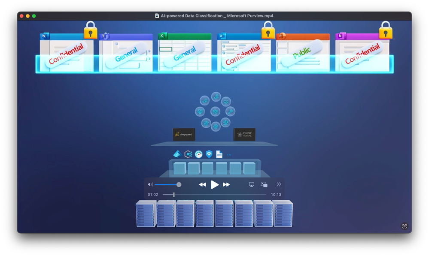429x256 pixels.
Task: Click the document proxy icon in the title bar
Action: coord(157,16)
